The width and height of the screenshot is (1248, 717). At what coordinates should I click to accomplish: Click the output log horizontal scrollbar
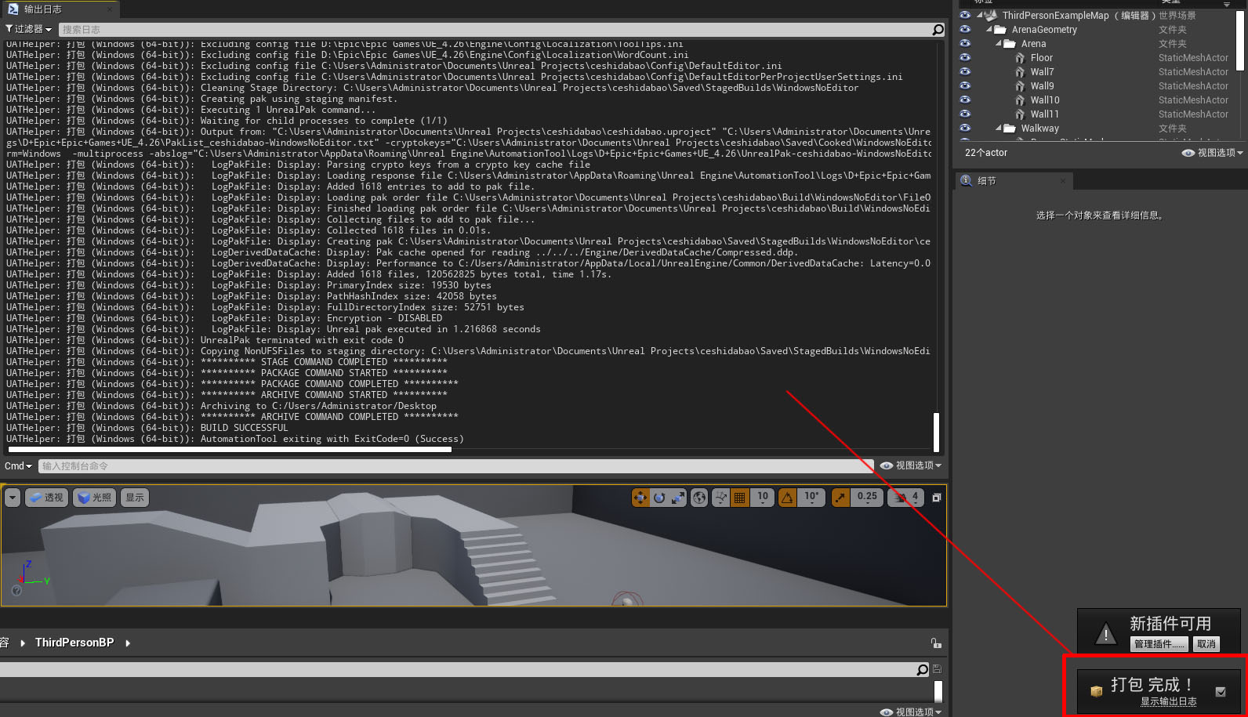tap(230, 450)
